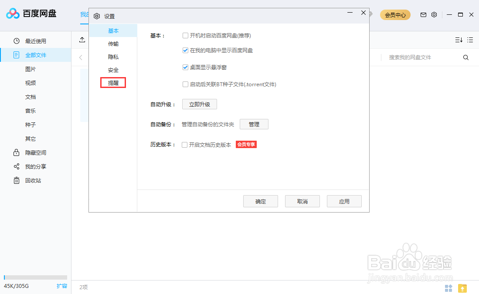Select the 基本 settings tab
Image resolution: width=479 pixels, height=294 pixels.
coord(113,31)
